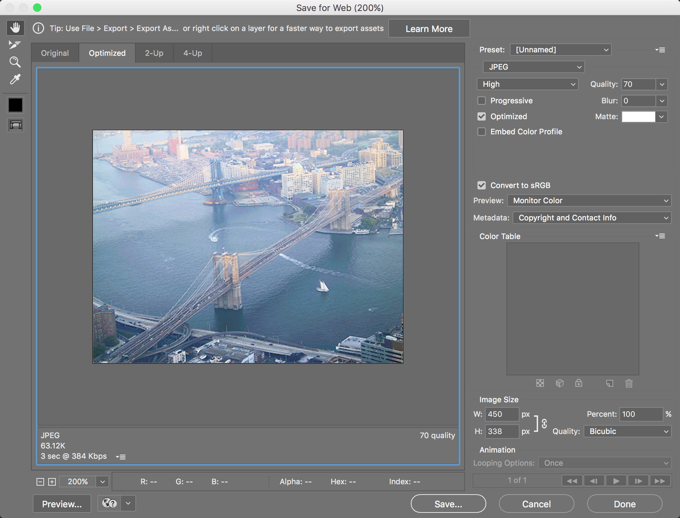
Task: Click the Learn More button
Action: 429,29
